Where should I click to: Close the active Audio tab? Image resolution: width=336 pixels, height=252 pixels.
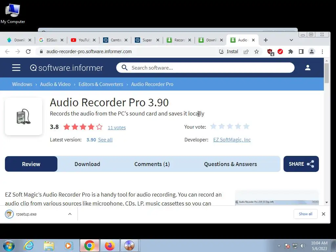tap(253, 40)
